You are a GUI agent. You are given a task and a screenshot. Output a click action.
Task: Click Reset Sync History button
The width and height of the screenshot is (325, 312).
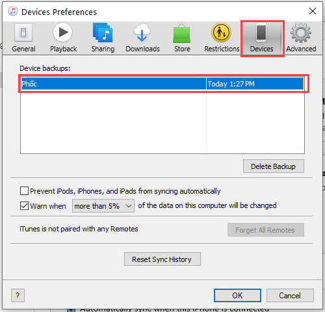(162, 259)
